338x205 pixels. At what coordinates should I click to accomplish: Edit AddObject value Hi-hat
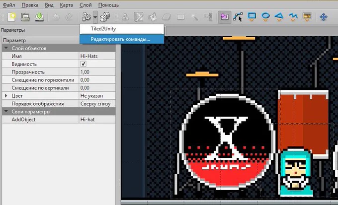click(97, 120)
